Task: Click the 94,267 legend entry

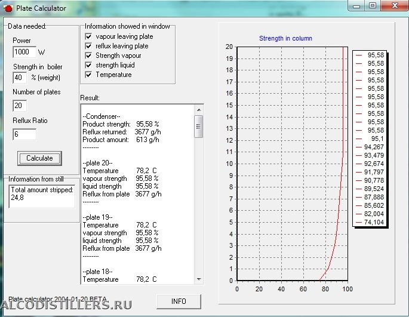Action: click(x=370, y=147)
